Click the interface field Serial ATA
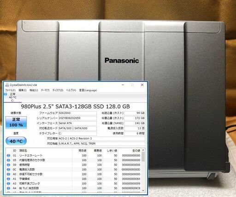Image resolution: width=236 pixels, height=197 pixels. click(x=77, y=123)
